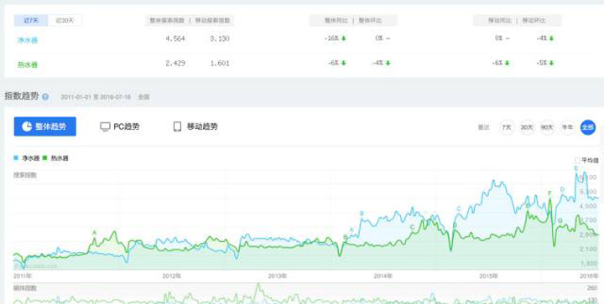Select the 整体趋势 overall trend tab
604x304 pixels.
click(x=45, y=126)
